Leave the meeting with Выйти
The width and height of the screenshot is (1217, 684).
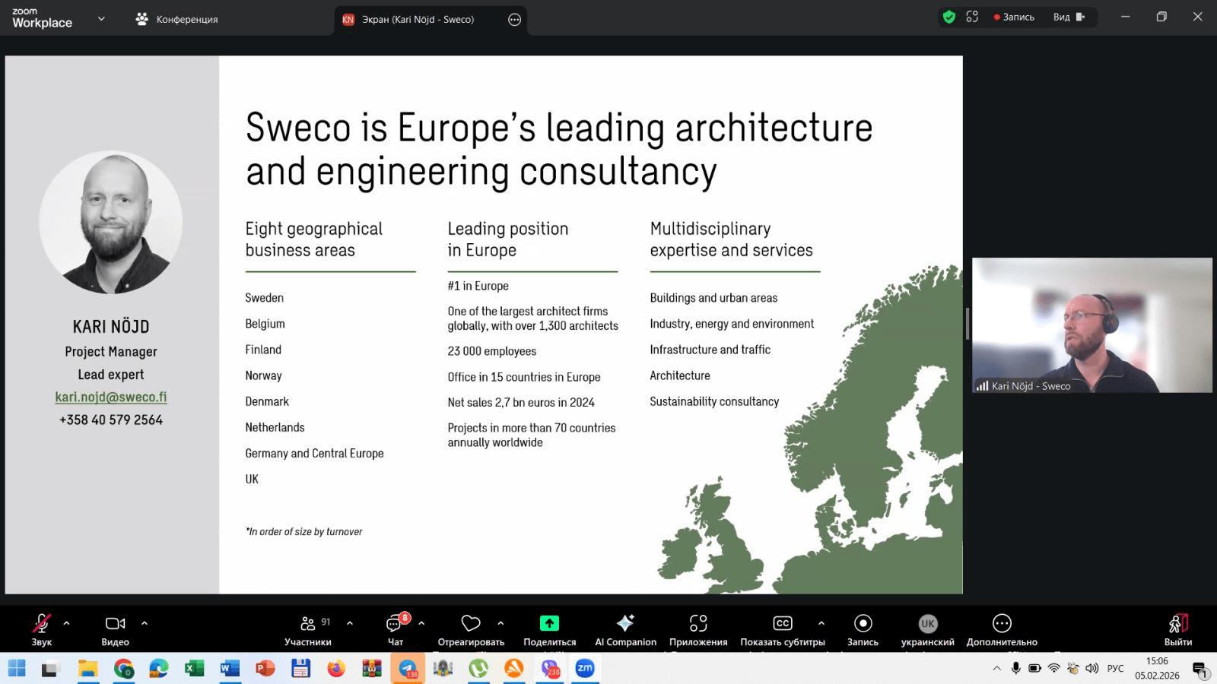tap(1177, 625)
